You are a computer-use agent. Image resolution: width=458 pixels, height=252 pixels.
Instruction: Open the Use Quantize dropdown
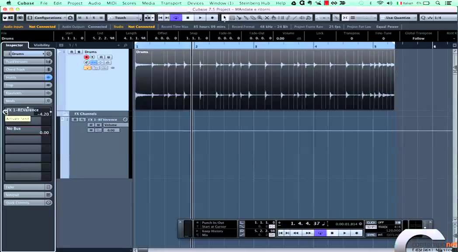[399, 17]
